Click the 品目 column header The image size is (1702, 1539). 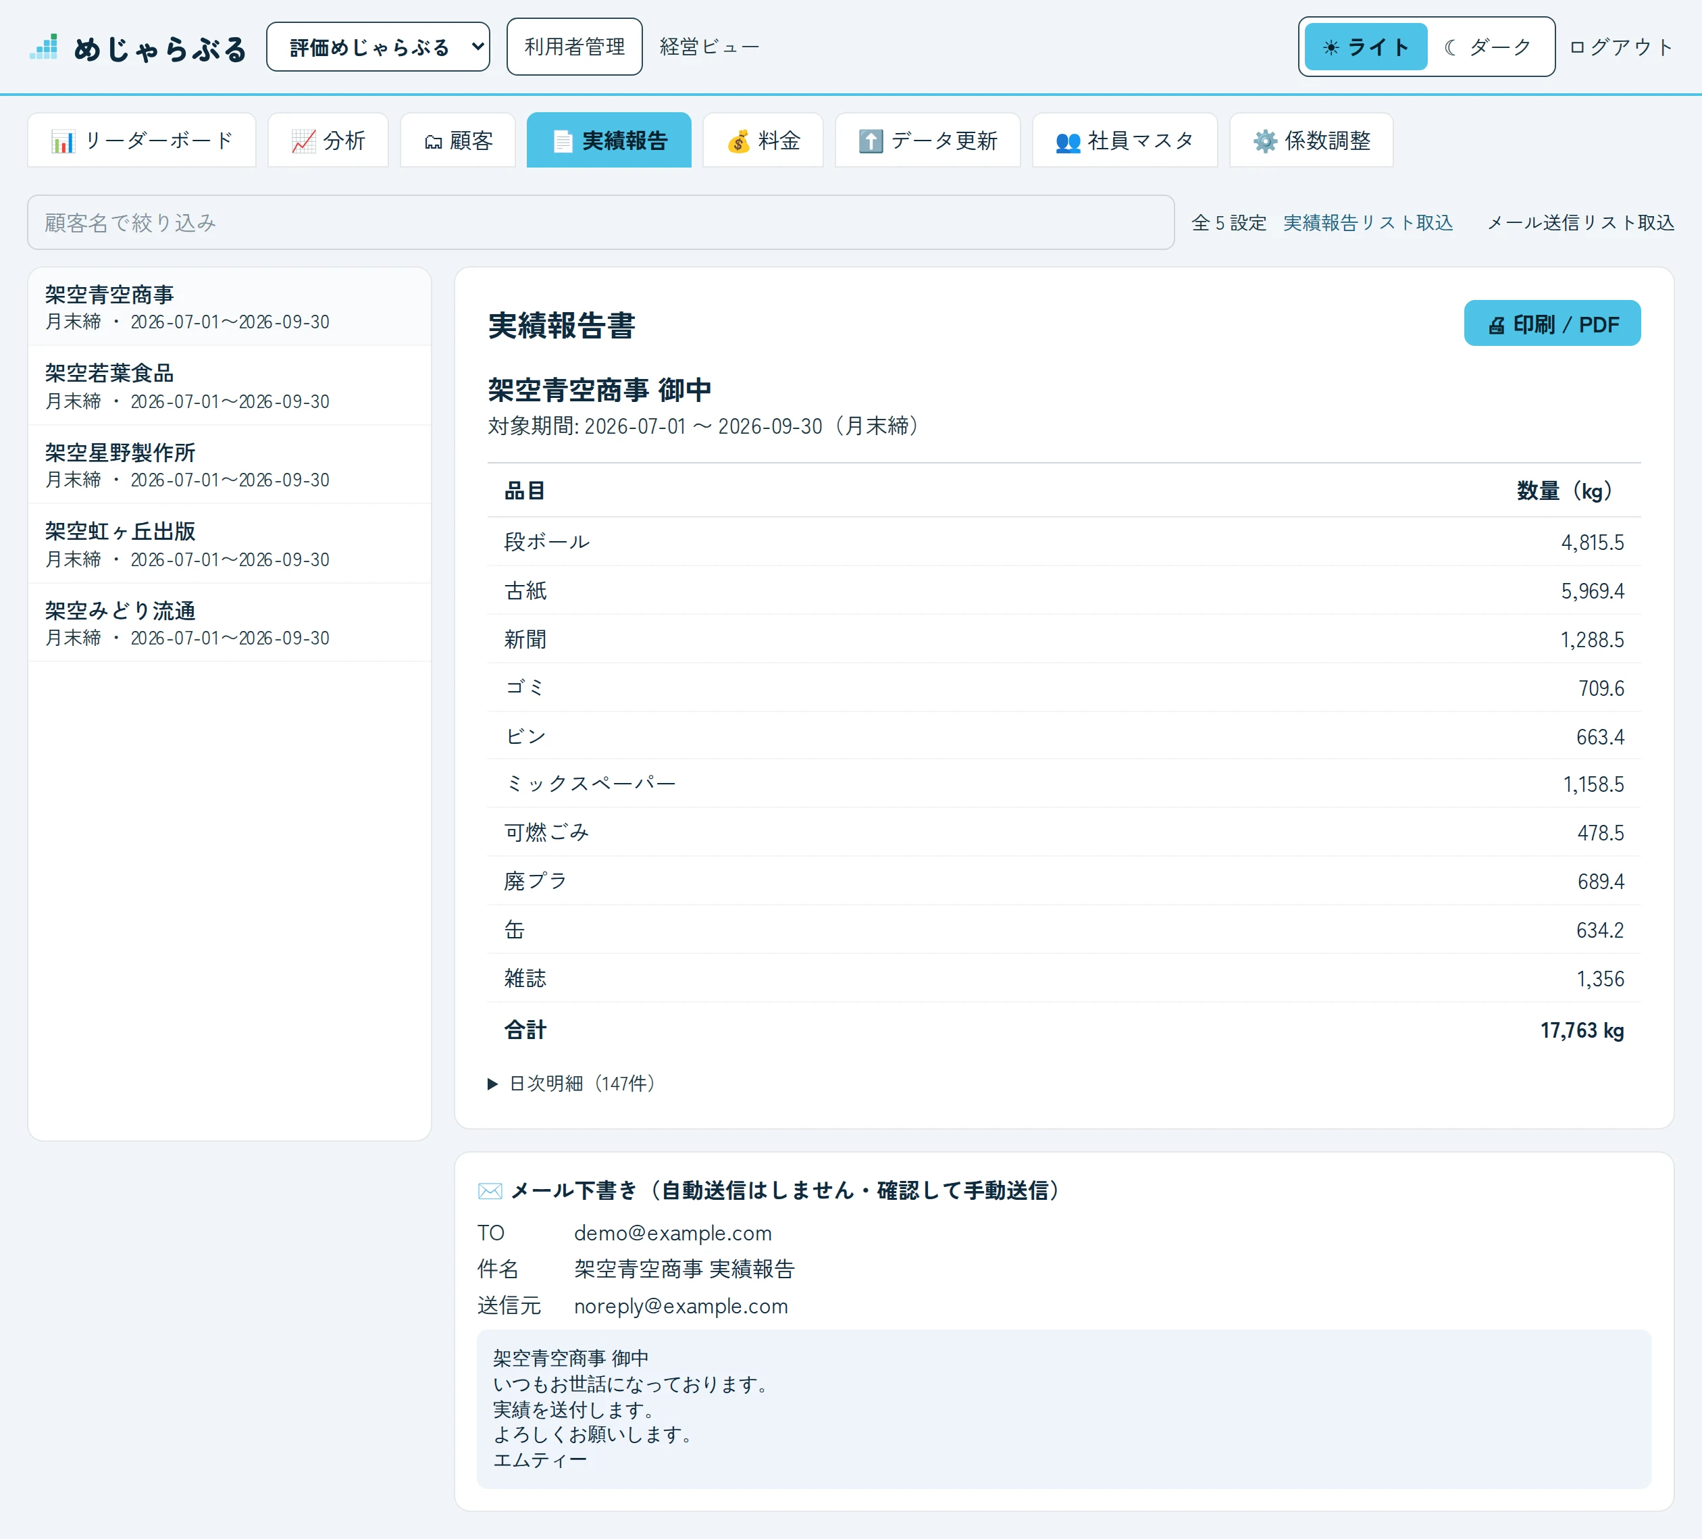524,490
